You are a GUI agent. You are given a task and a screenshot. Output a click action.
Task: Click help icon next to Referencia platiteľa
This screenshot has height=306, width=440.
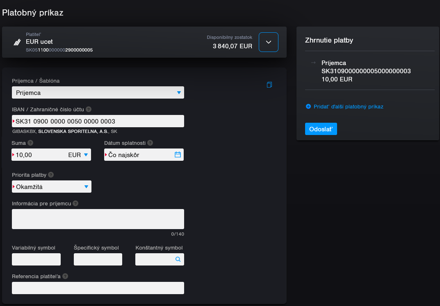coord(65,276)
